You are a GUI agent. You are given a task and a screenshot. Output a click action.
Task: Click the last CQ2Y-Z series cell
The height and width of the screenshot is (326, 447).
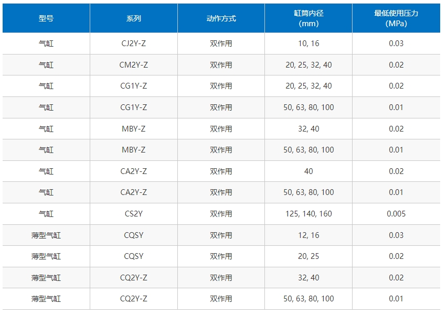coord(134,299)
